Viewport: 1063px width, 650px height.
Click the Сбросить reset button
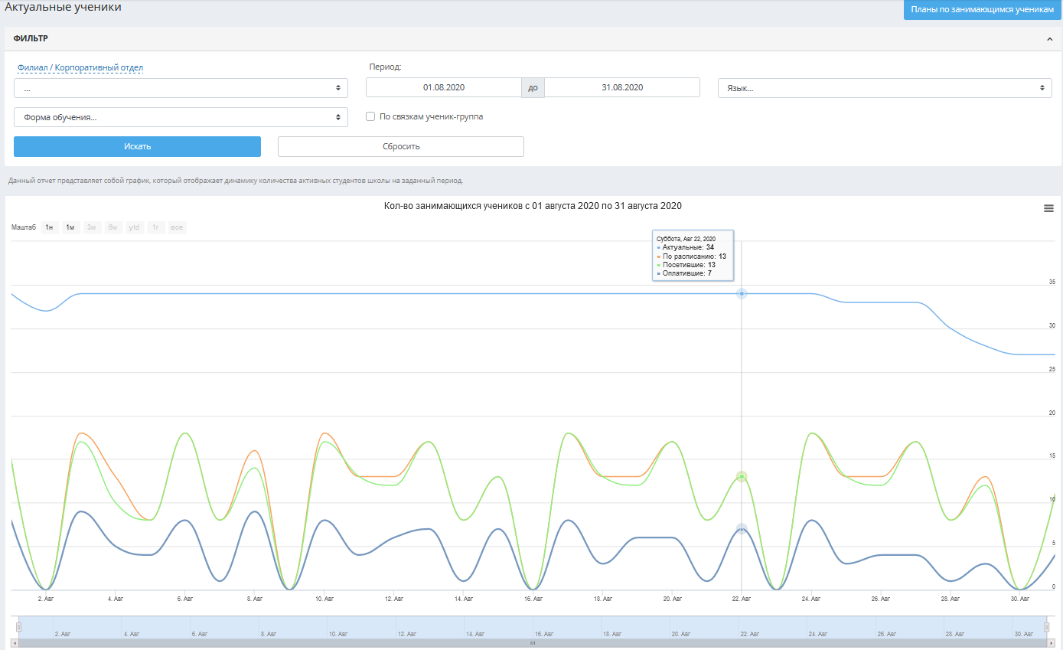[401, 146]
